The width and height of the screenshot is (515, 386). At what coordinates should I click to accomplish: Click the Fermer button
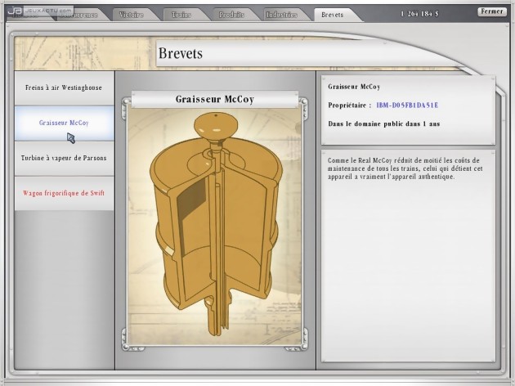[491, 11]
